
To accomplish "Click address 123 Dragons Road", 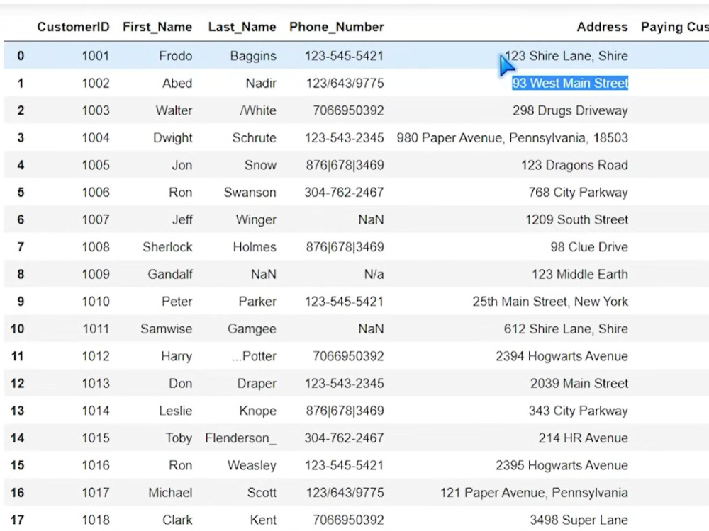I will coord(574,165).
